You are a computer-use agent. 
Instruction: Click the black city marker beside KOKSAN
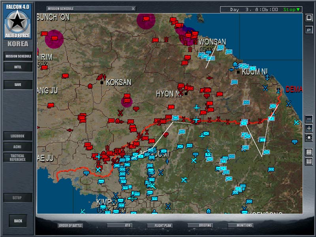[102, 83]
